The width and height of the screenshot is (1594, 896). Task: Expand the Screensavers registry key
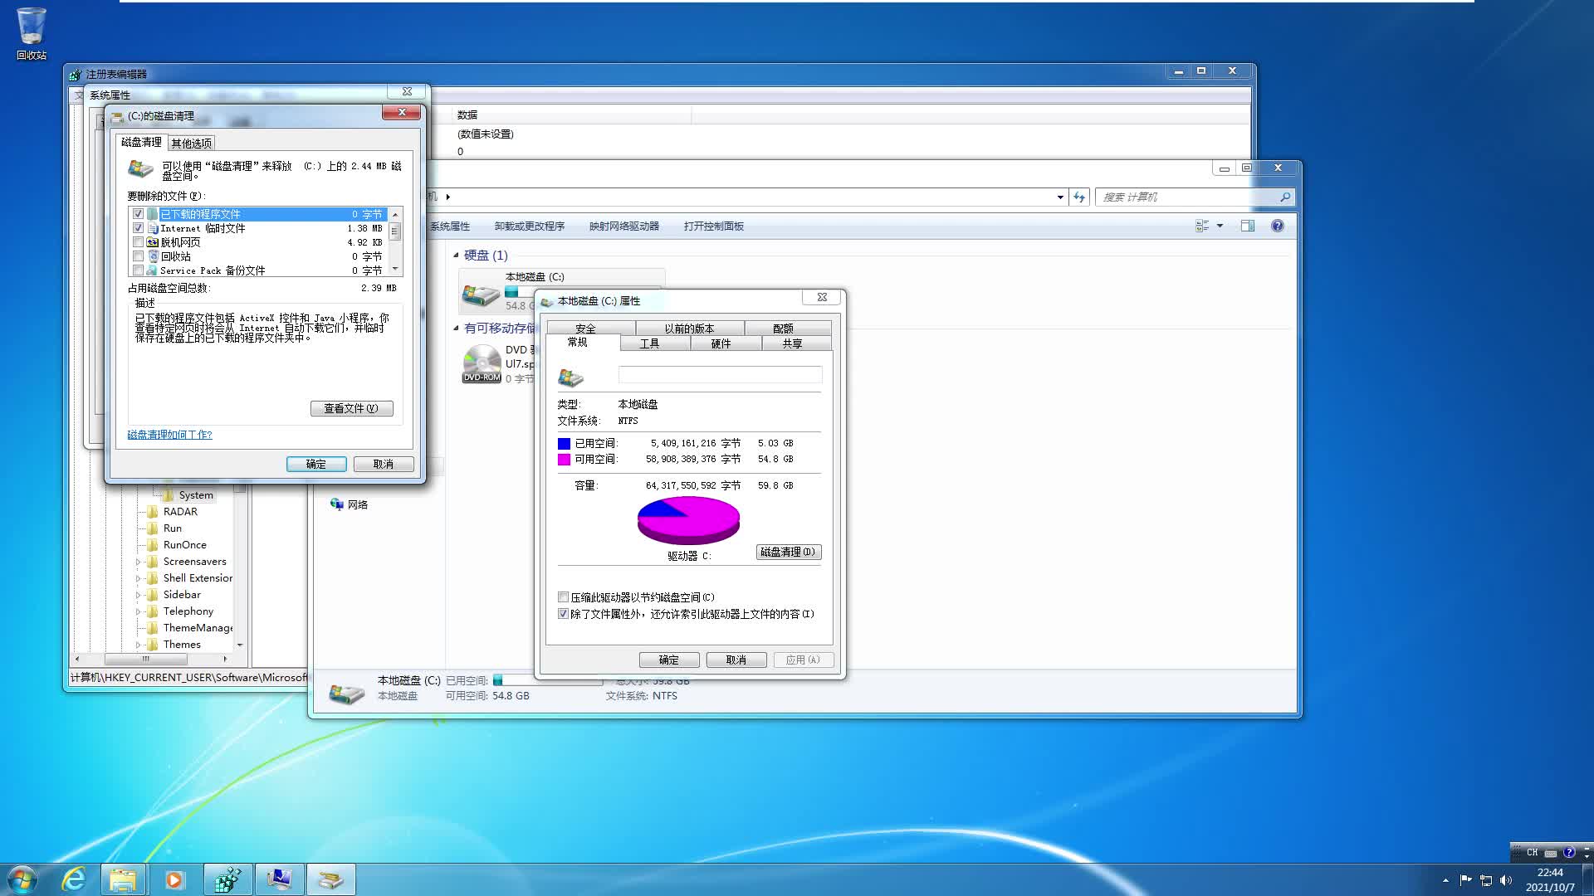[139, 562]
